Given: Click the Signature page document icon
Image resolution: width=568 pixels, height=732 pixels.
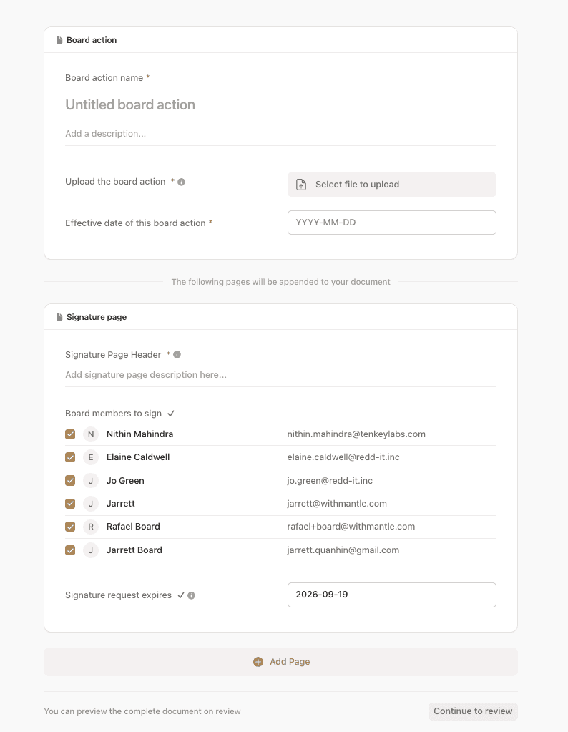Looking at the screenshot, I should (59, 317).
